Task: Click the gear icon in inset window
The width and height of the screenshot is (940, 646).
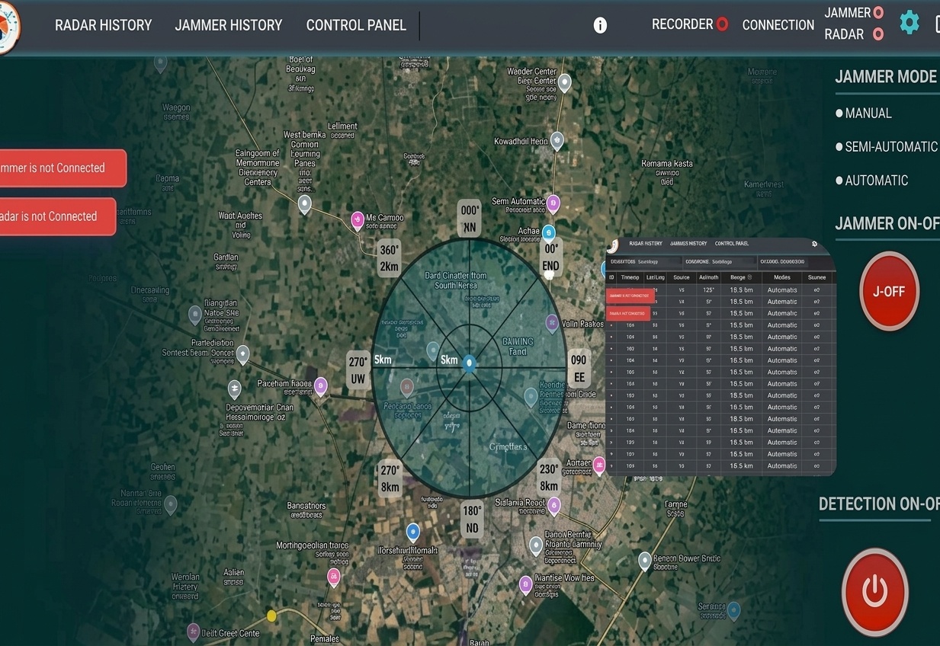Action: coord(814,245)
